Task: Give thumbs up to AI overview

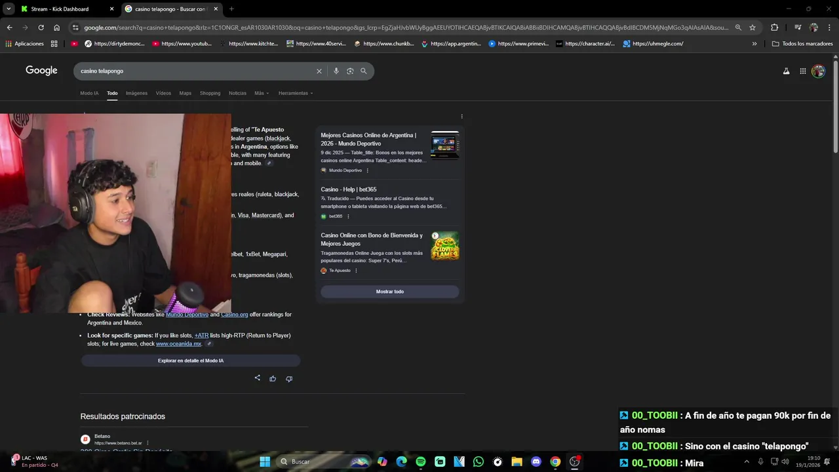Action: [273, 378]
